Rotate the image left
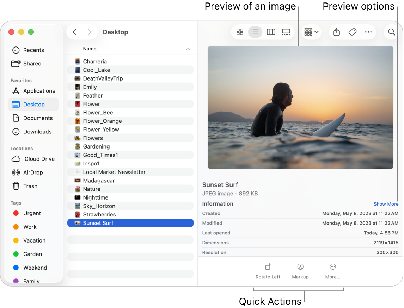The height and width of the screenshot is (308, 404). [268, 270]
